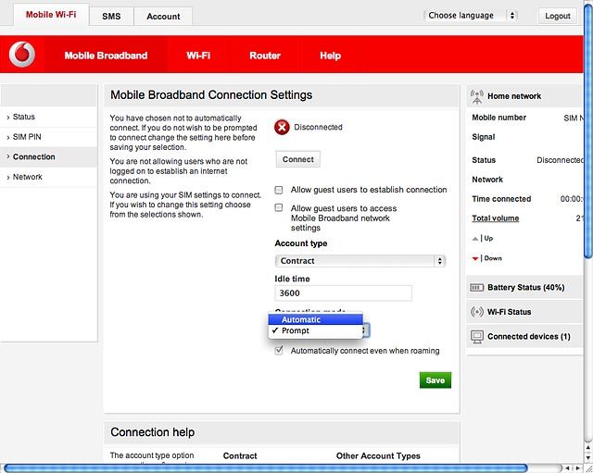Image resolution: width=593 pixels, height=473 pixels.
Task: Click the Logout button
Action: [558, 16]
